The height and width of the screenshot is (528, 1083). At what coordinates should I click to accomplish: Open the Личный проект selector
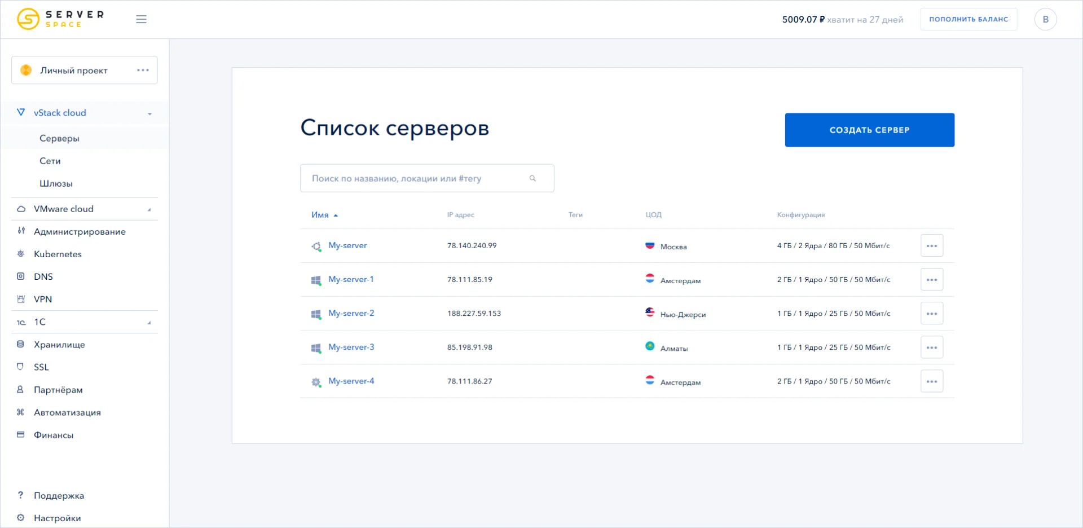point(85,70)
